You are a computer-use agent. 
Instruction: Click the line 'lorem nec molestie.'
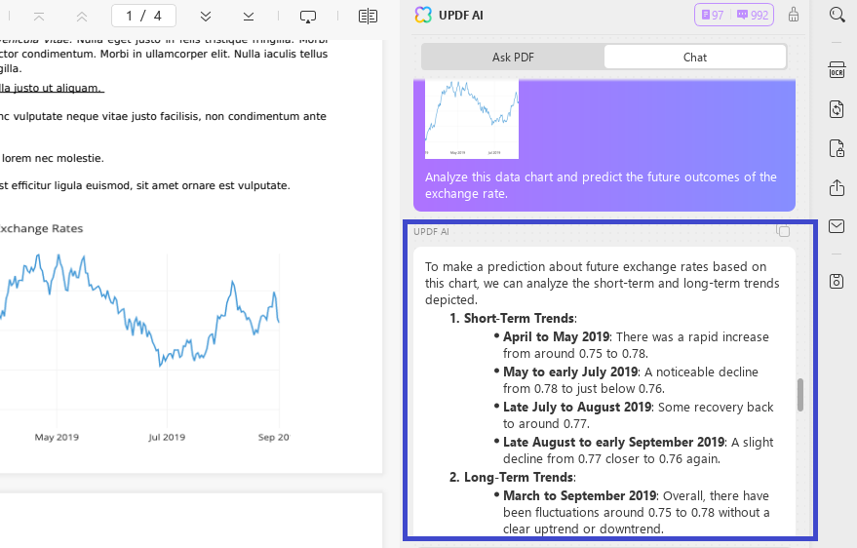(53, 158)
